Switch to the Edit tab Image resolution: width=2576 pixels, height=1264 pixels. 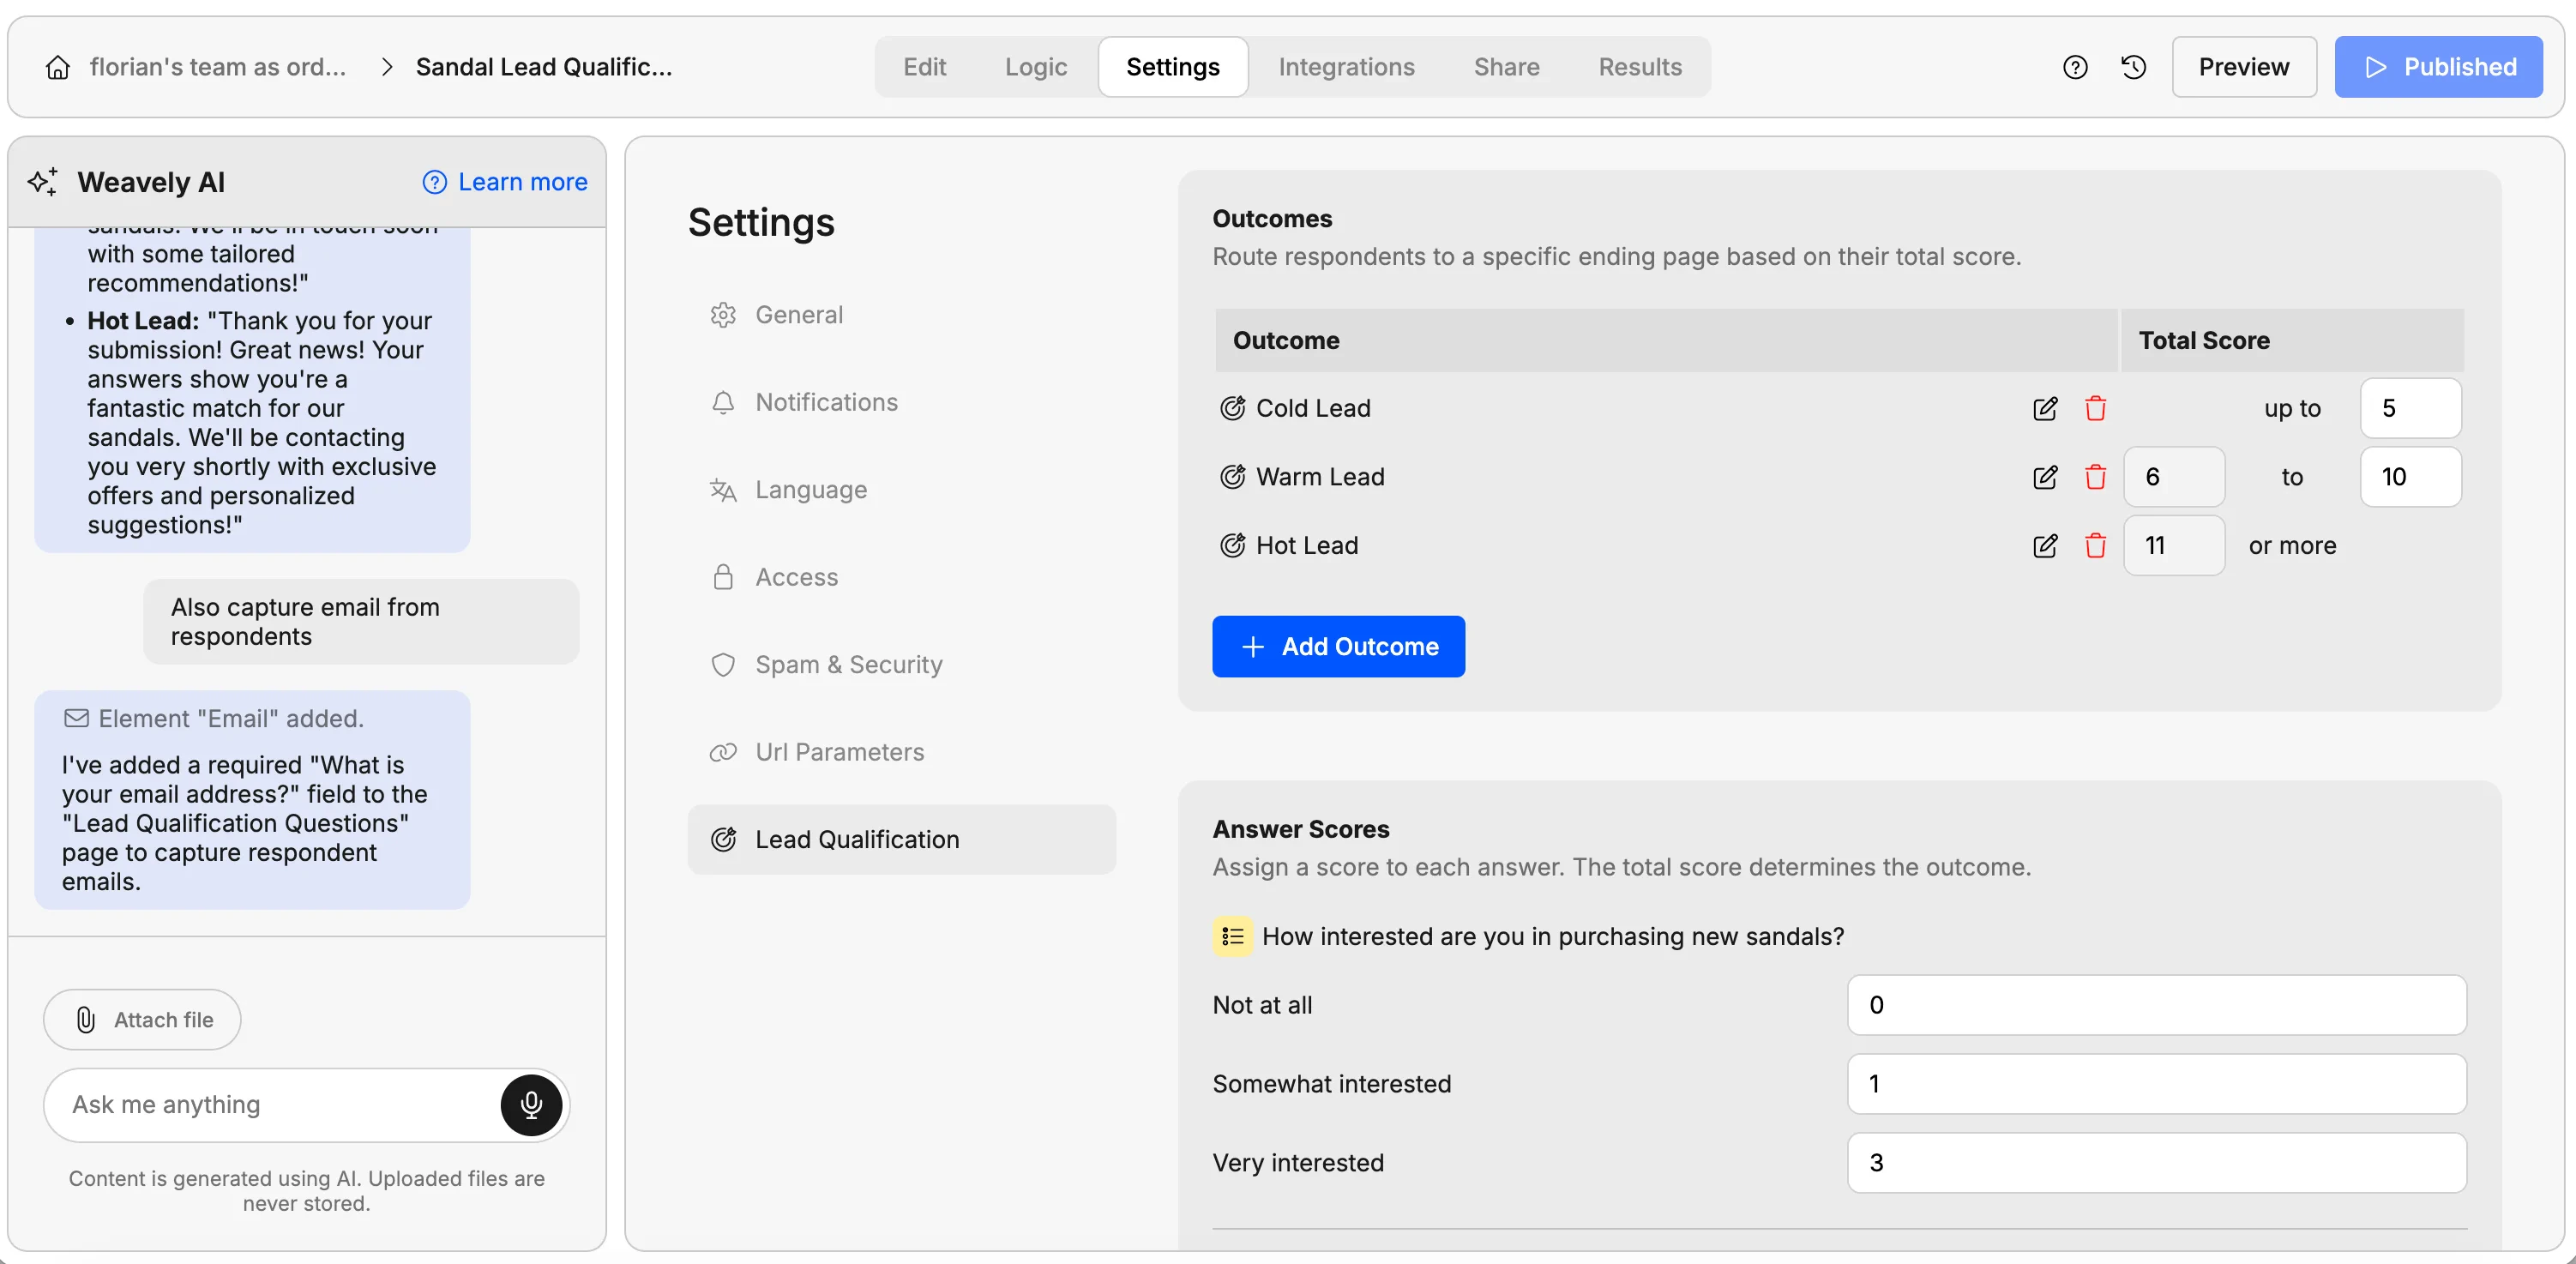[x=924, y=67]
